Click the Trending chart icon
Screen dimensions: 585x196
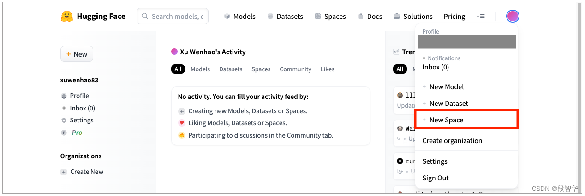click(396, 52)
